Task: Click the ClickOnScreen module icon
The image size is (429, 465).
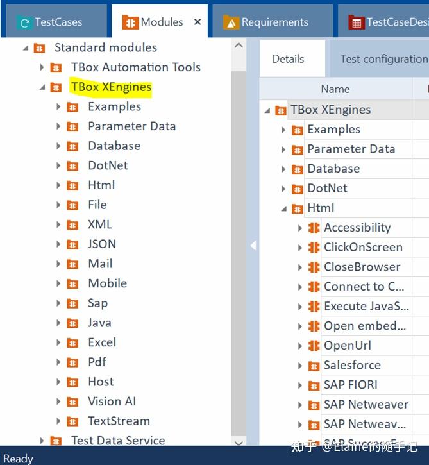Action: click(314, 248)
